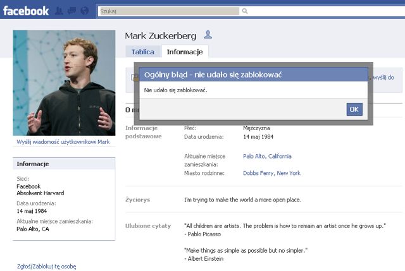Confirm the error dialog with OK
The image size is (405, 271).
tap(354, 109)
